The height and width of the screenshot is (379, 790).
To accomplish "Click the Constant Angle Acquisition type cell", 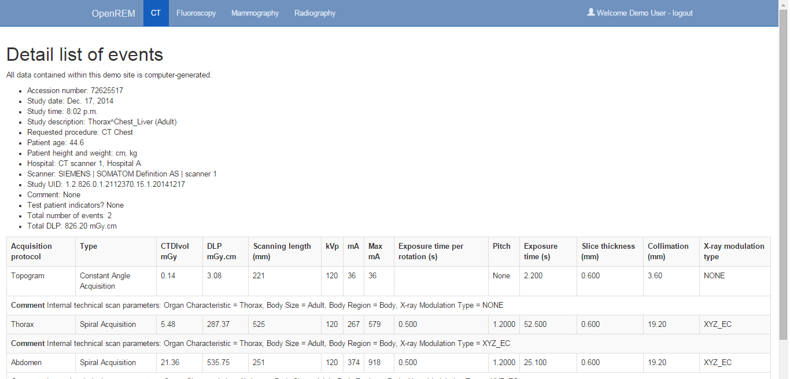I will pos(105,281).
